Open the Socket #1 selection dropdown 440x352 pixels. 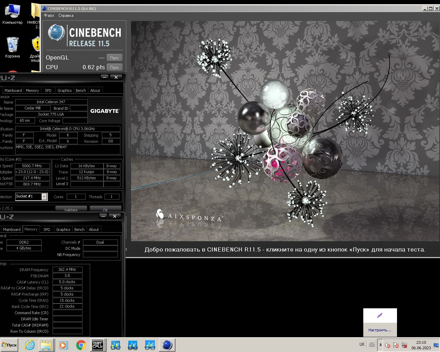44,196
